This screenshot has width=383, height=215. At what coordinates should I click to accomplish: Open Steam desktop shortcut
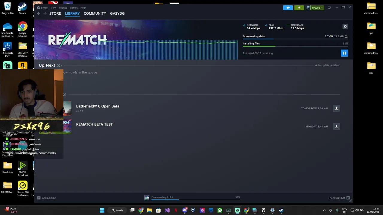(x=22, y=8)
